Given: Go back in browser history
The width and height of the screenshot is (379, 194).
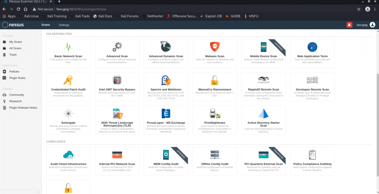Looking at the screenshot, I should [x=4, y=9].
